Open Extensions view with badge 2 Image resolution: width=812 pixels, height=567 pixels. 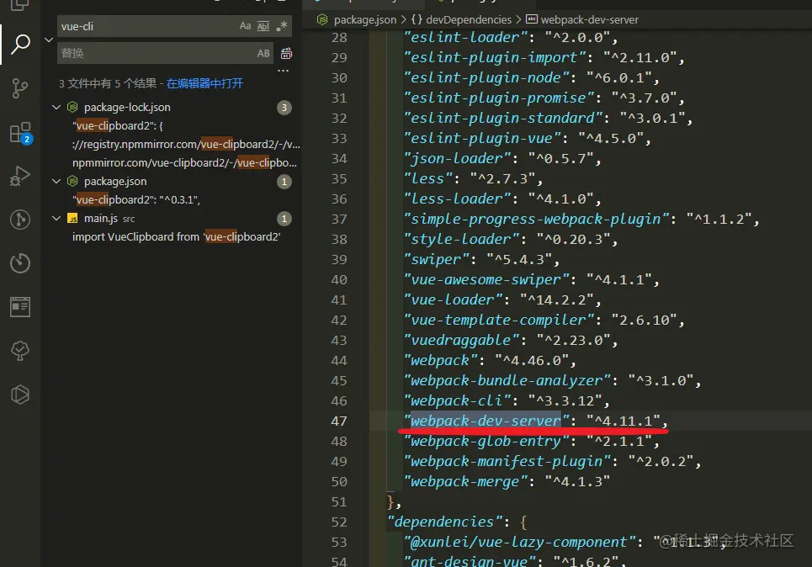tap(21, 133)
